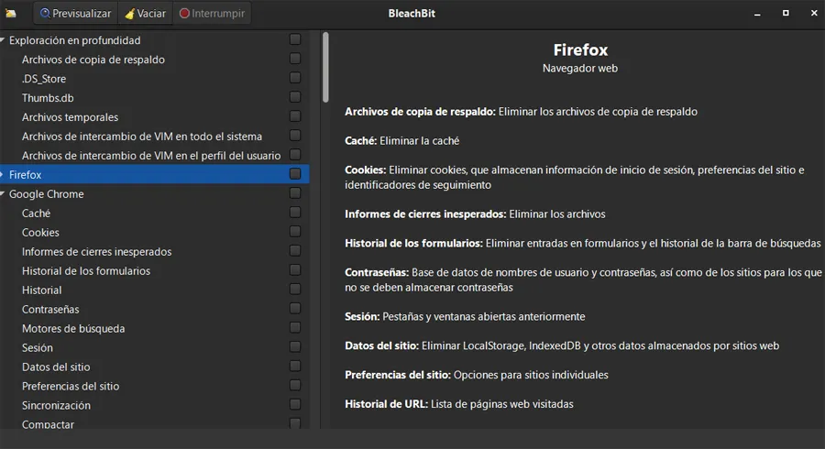Select the Compactar tree item
The image size is (825, 449).
coord(154,423)
